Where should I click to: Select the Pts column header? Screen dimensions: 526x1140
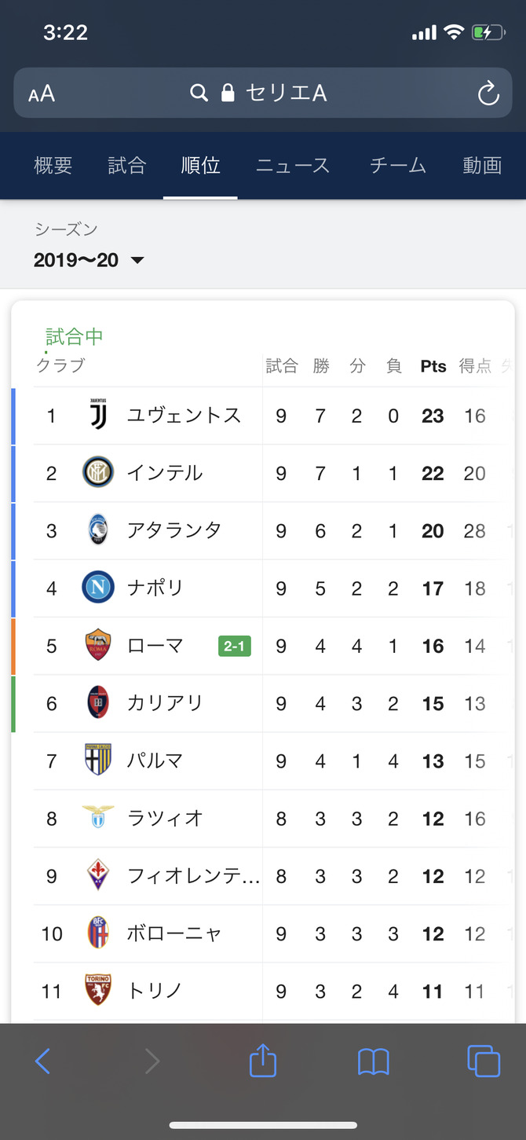tap(433, 366)
